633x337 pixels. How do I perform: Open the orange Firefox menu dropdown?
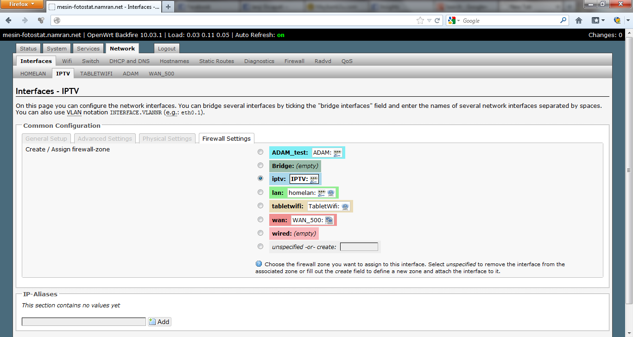(x=22, y=4)
